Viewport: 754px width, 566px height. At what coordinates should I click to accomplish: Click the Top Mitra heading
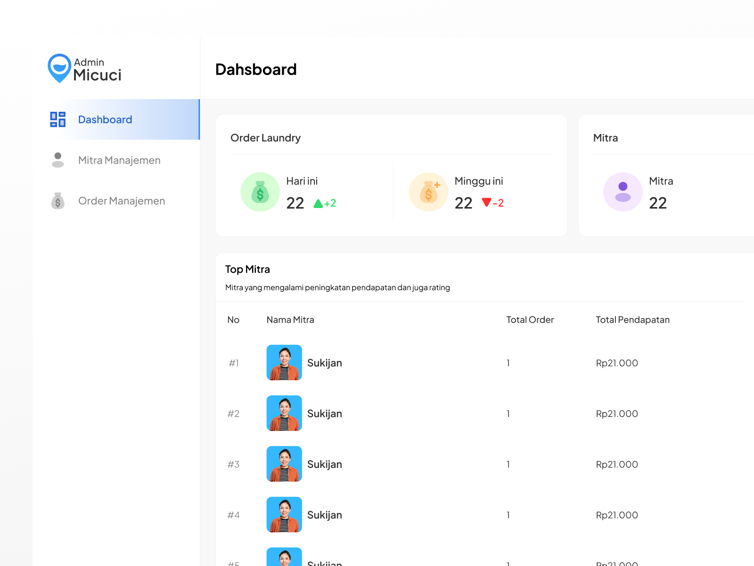(247, 269)
